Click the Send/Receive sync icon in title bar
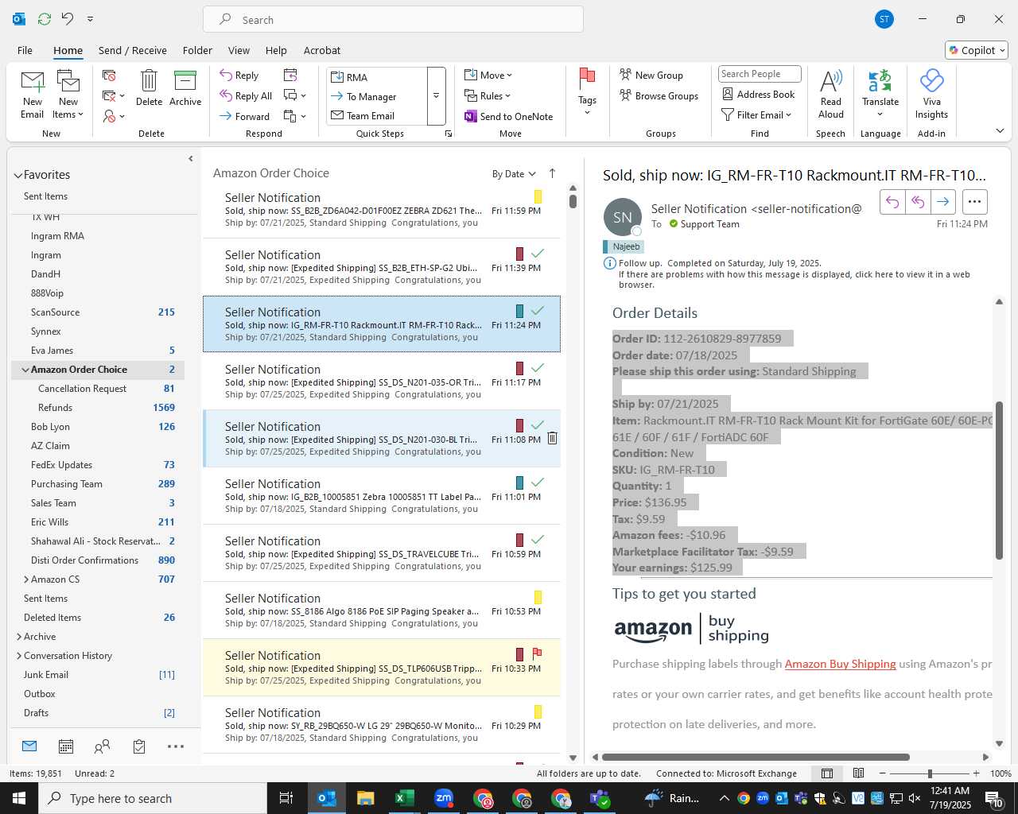The image size is (1018, 814). [x=45, y=18]
